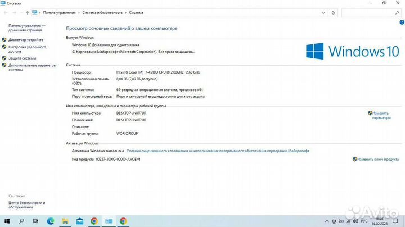Click the active Система window taskbar icon

pos(109,221)
